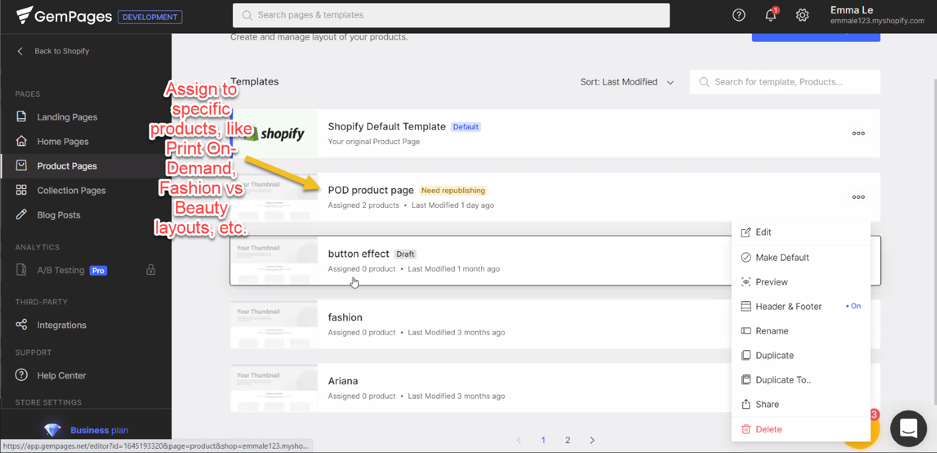Click the GemPages logo
Viewport: 937px width, 453px height.
tap(64, 16)
